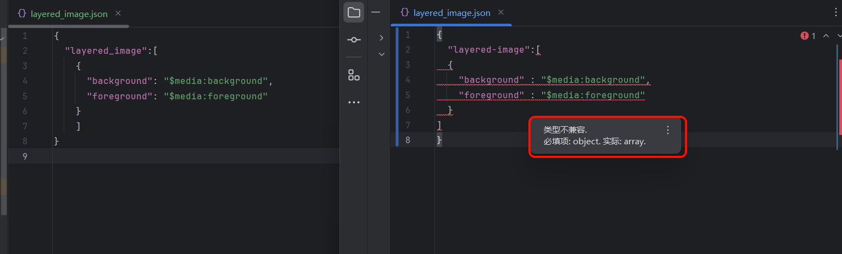Open the Commit tool window

[x=354, y=40]
